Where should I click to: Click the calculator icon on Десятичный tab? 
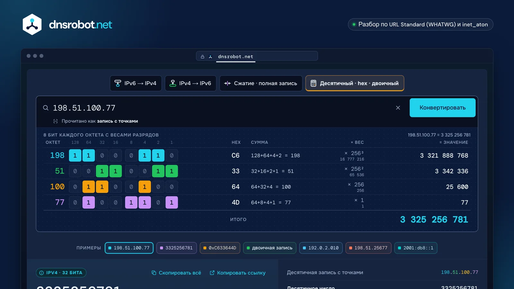pyautogui.click(x=314, y=83)
